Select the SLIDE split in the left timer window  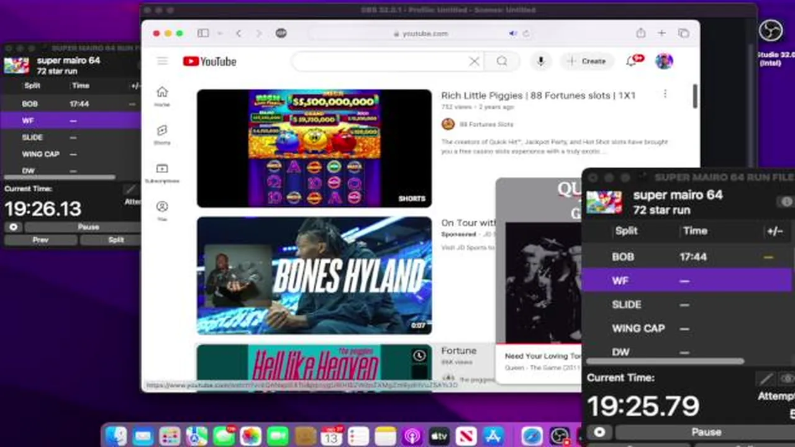point(70,137)
